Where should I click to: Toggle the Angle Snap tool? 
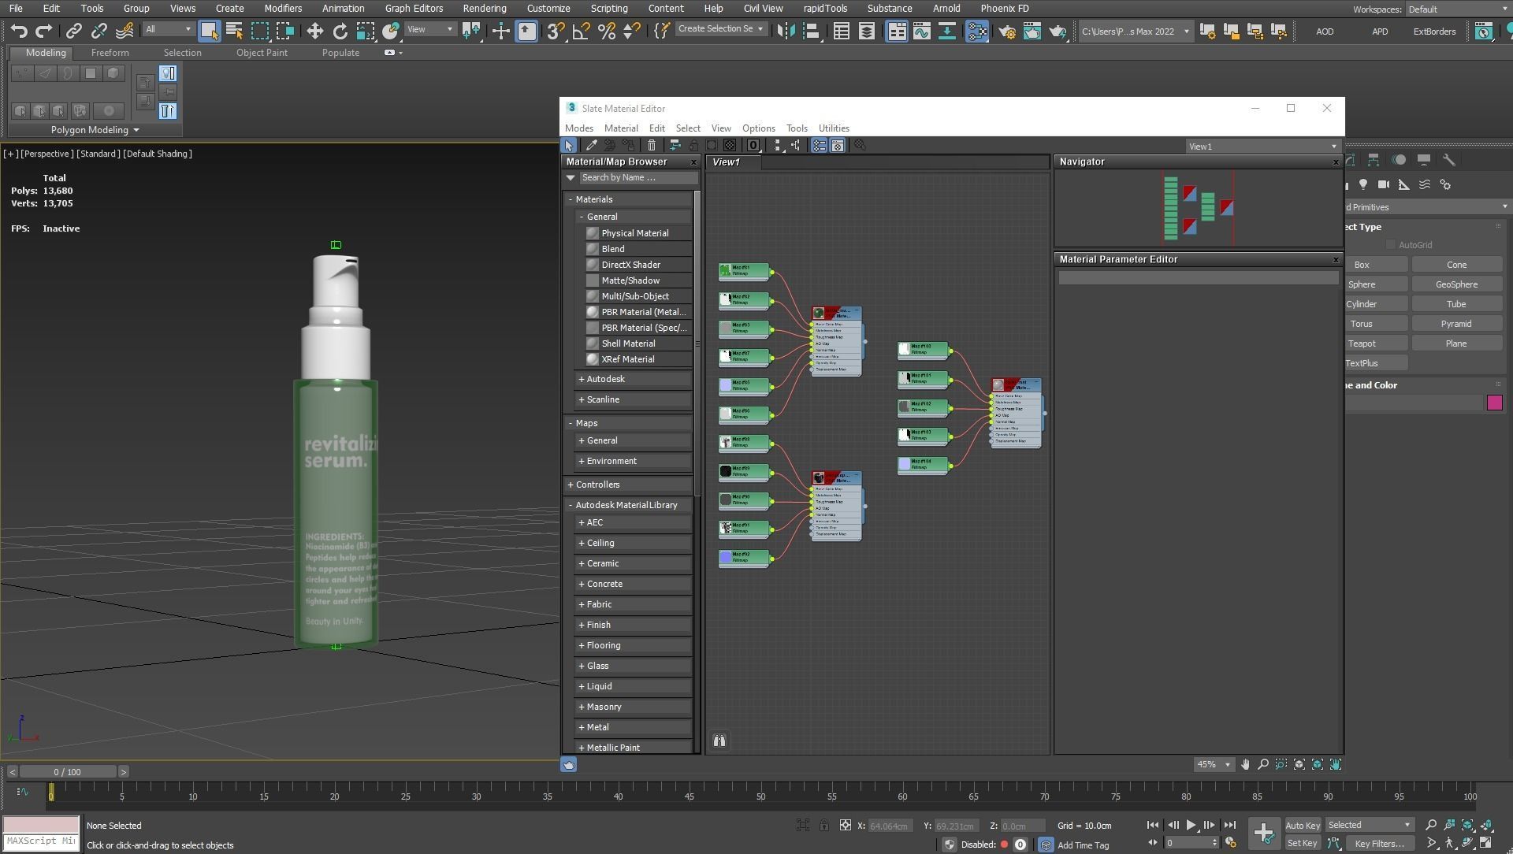click(x=581, y=31)
